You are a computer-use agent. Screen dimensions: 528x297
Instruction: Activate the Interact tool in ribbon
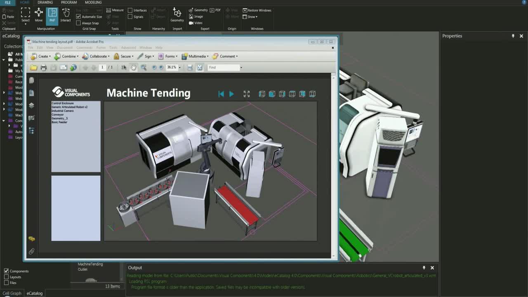tap(66, 15)
